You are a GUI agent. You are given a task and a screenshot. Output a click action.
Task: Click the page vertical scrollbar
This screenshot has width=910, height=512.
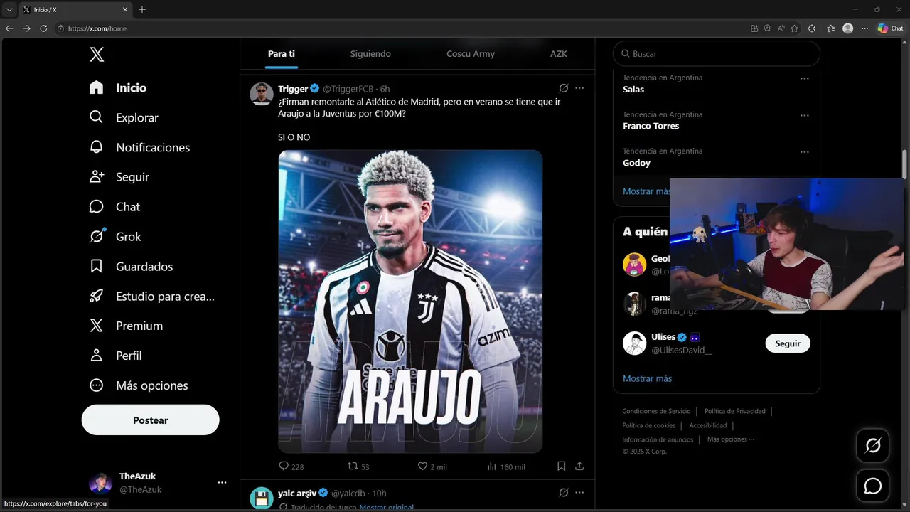[x=904, y=165]
